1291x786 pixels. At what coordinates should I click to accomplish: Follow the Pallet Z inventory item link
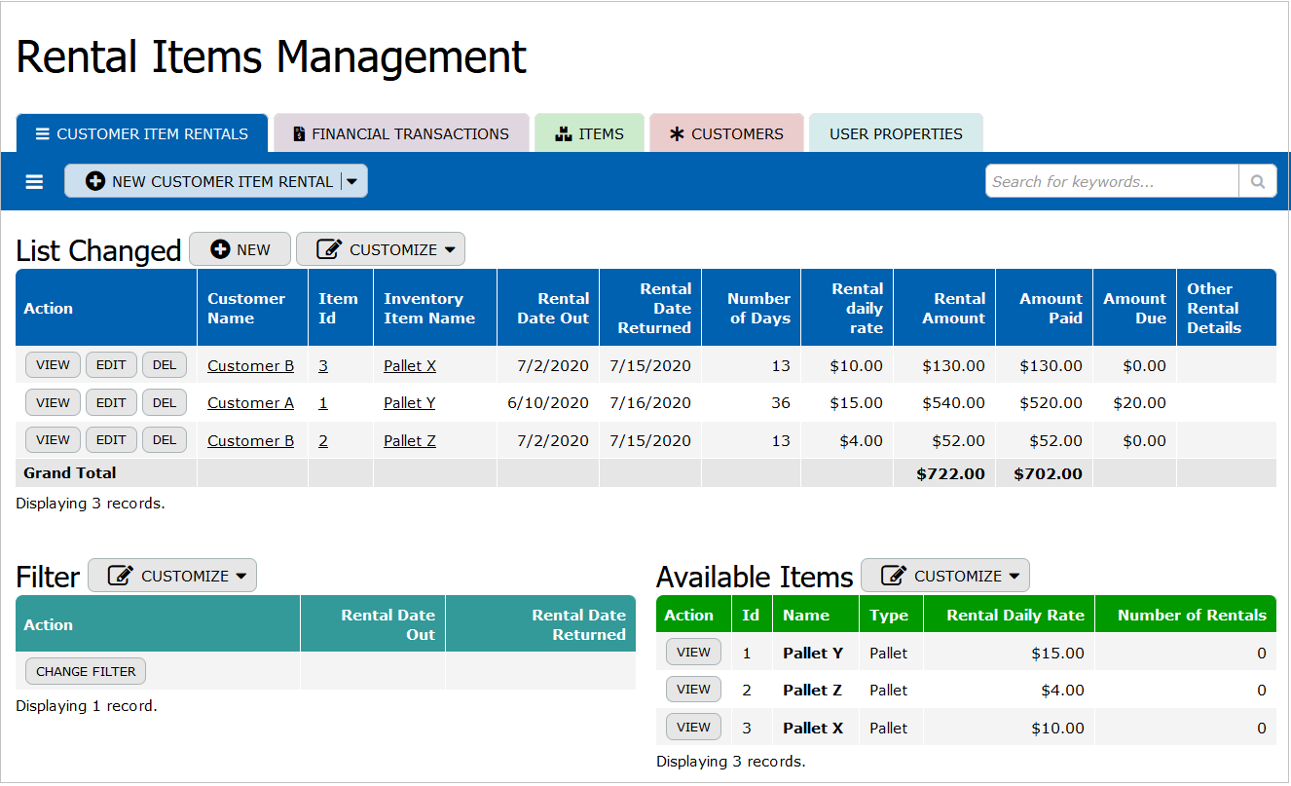[409, 441]
